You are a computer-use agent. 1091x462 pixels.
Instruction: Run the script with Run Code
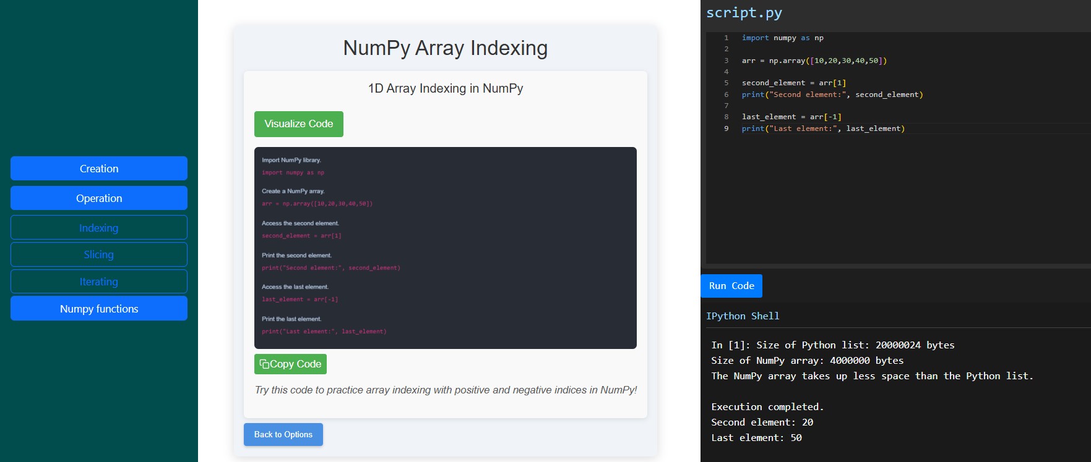731,286
